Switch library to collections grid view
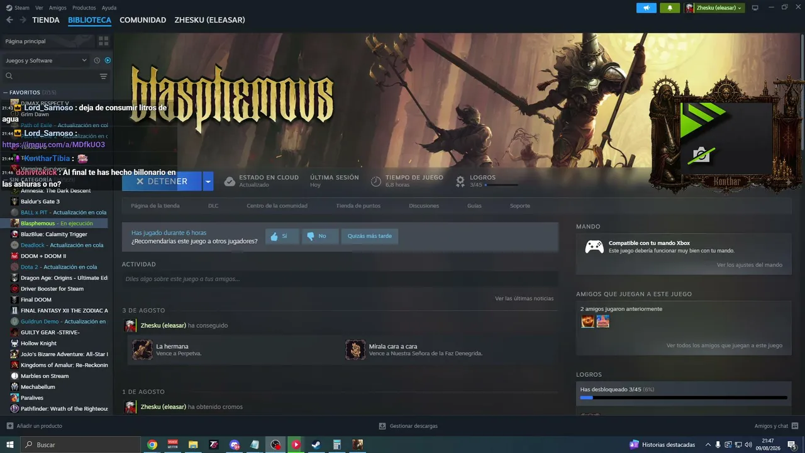The width and height of the screenshot is (805, 453). (104, 41)
